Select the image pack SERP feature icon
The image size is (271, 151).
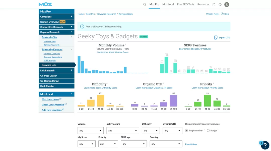coord(175,61)
